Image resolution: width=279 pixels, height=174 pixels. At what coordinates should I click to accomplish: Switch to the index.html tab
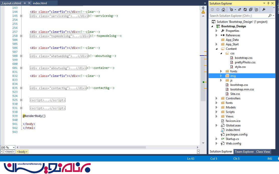tap(40, 3)
